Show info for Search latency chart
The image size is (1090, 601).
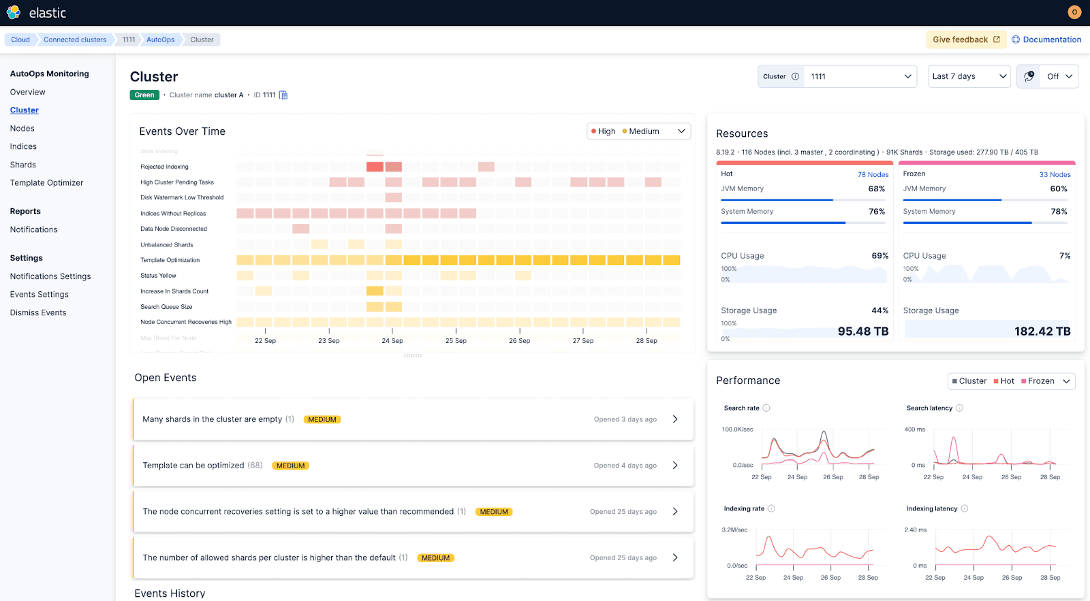[960, 408]
